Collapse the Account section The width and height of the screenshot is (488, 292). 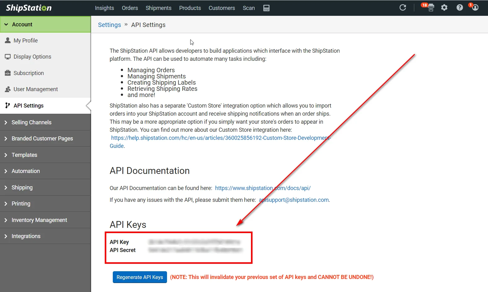click(x=45, y=24)
